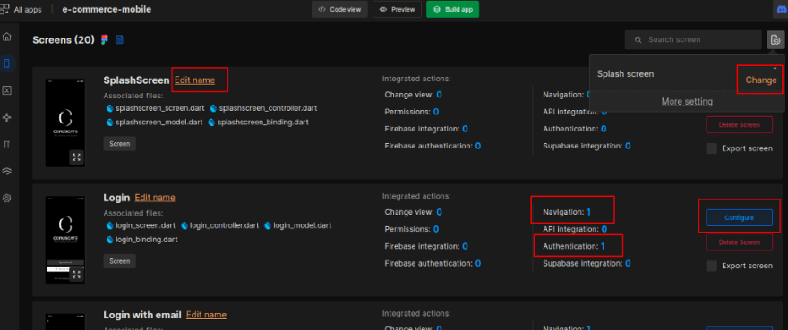
Task: Click the green Build app button
Action: click(x=453, y=10)
